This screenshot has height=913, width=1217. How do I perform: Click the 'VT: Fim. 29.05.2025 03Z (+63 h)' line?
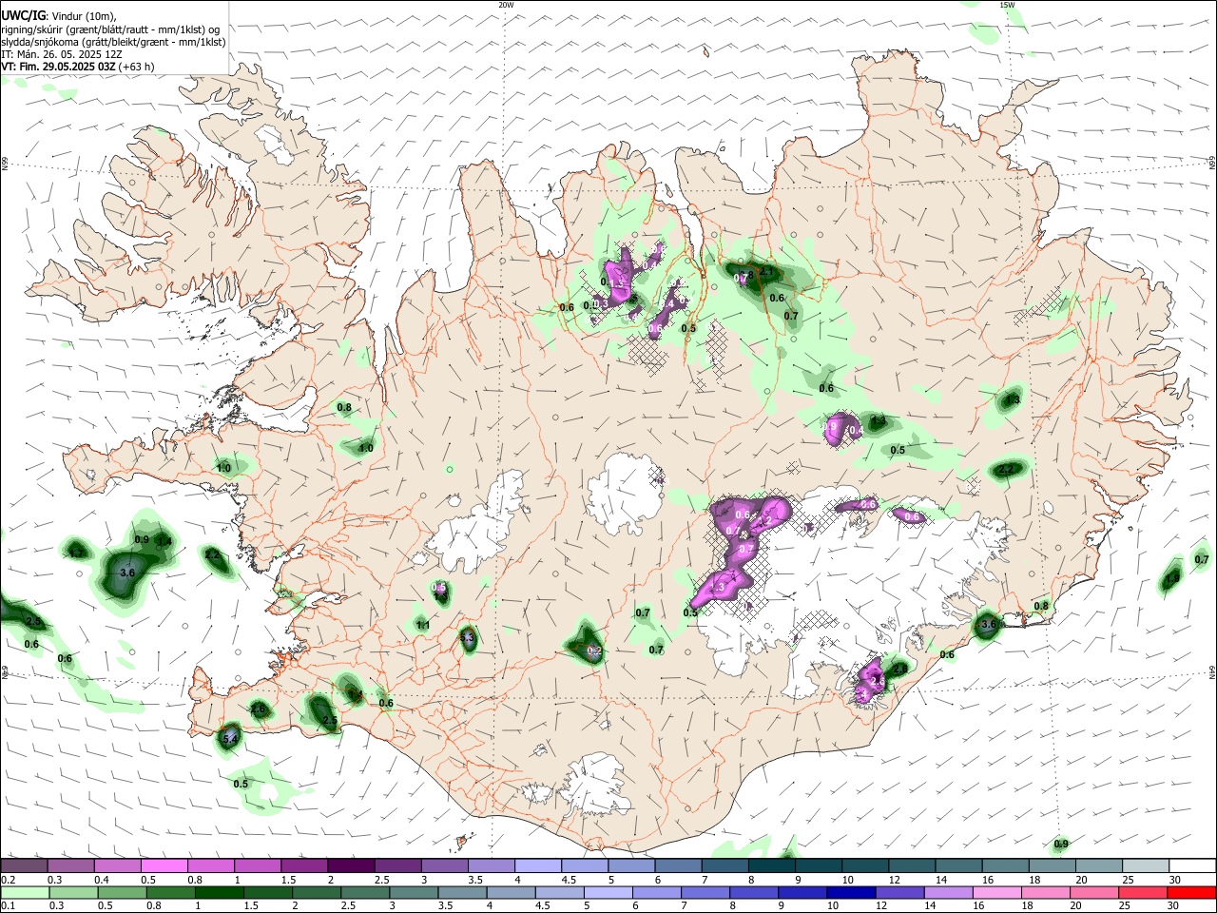click(78, 67)
